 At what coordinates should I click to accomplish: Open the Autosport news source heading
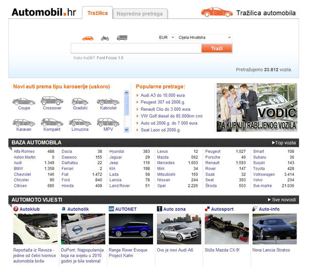[222, 209]
